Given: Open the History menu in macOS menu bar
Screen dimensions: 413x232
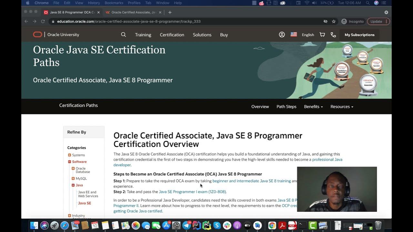Looking at the screenshot, I should [x=94, y=3].
